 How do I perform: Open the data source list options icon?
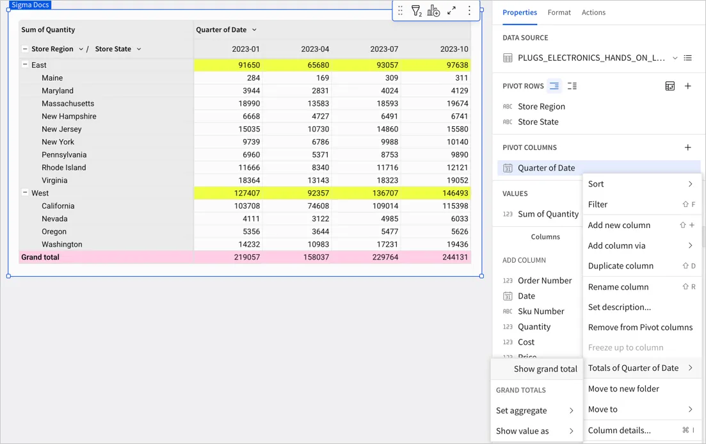(x=687, y=58)
